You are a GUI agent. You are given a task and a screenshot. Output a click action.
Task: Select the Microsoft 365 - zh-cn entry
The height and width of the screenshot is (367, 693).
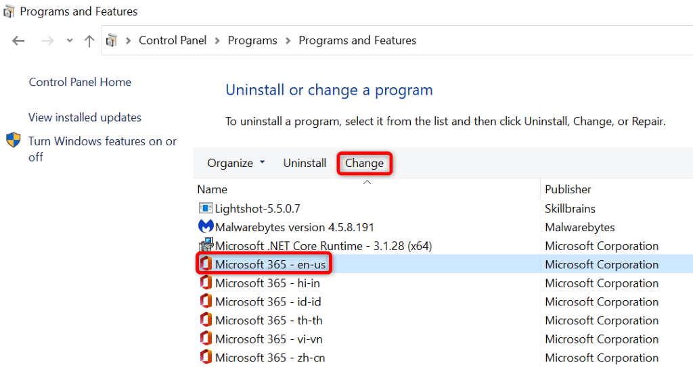(269, 358)
